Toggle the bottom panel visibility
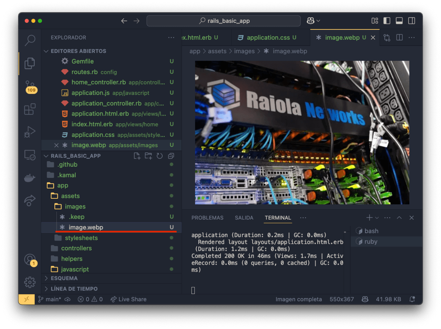441x329 pixels. pos(399,21)
